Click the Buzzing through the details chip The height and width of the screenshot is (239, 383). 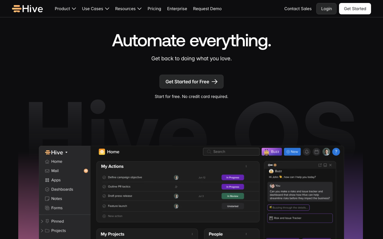tap(288, 208)
